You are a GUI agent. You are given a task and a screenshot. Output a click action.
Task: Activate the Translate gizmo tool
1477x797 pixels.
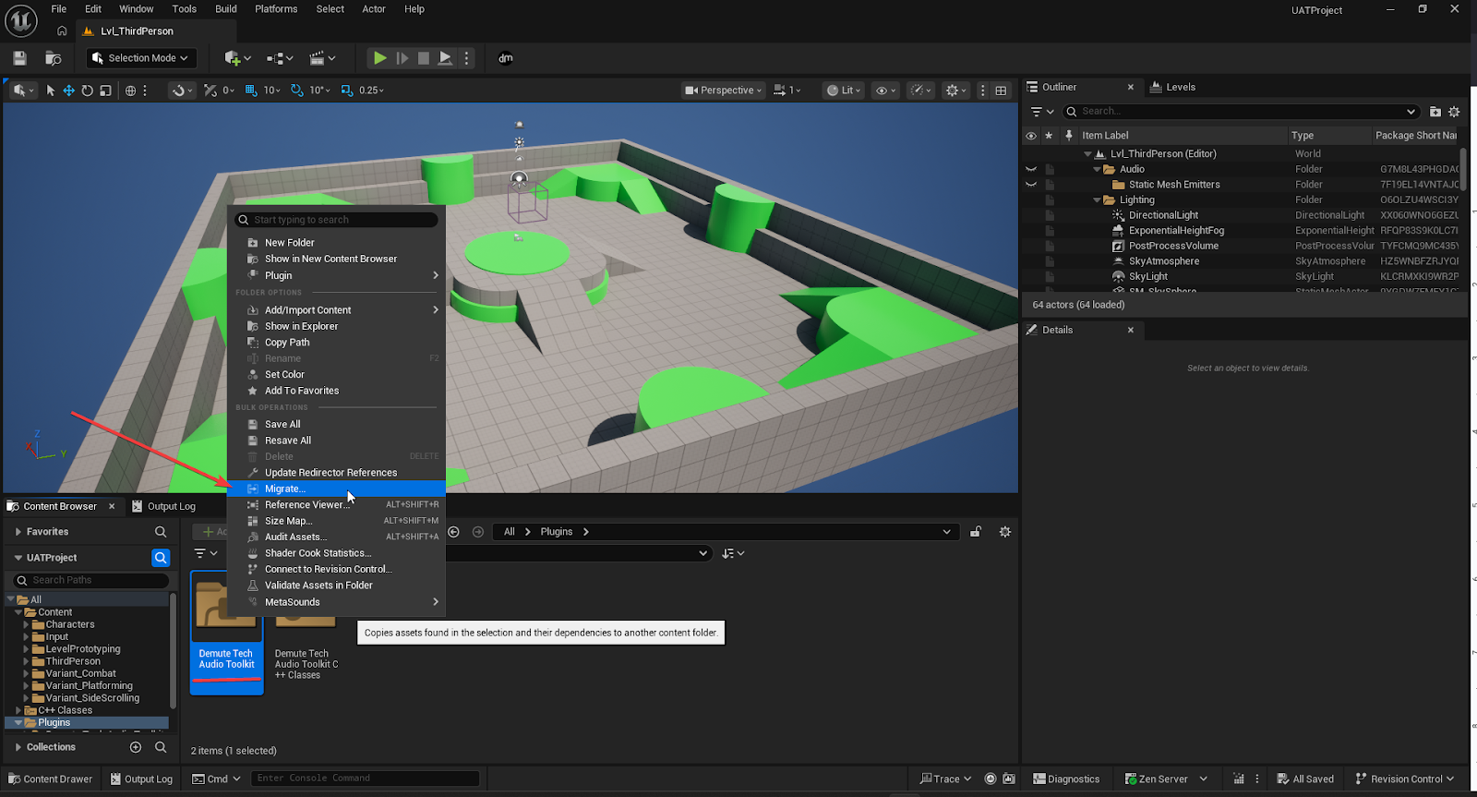(x=68, y=91)
